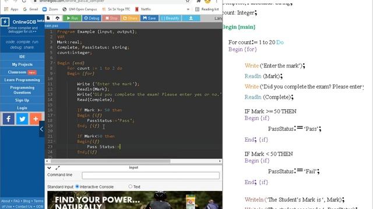Open Learn Programming section
The image size is (373, 209).
coord(22,80)
